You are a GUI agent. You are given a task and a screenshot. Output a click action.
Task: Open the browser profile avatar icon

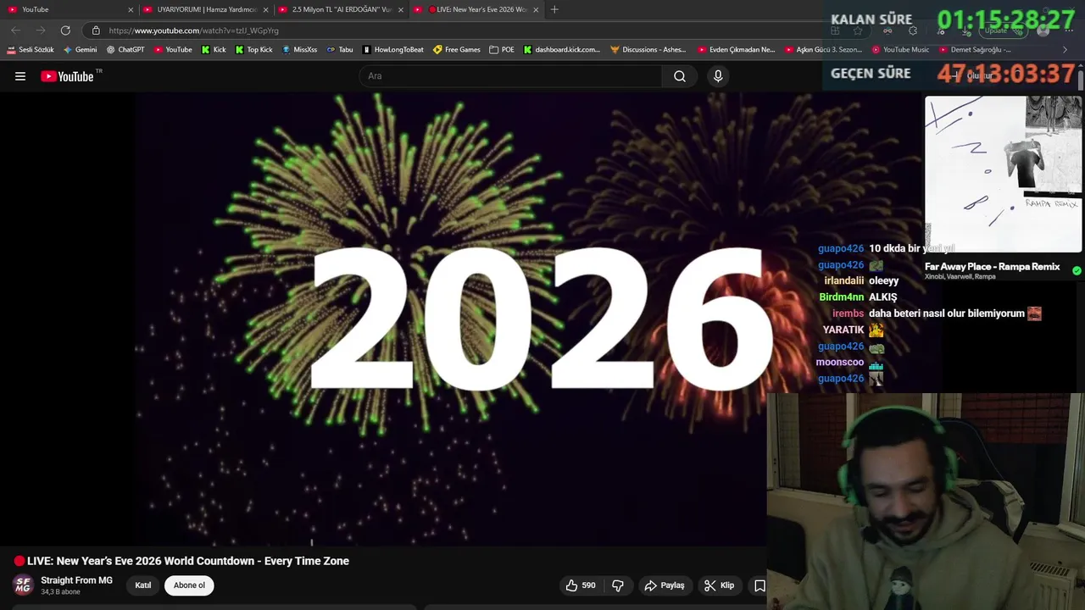tap(1043, 30)
